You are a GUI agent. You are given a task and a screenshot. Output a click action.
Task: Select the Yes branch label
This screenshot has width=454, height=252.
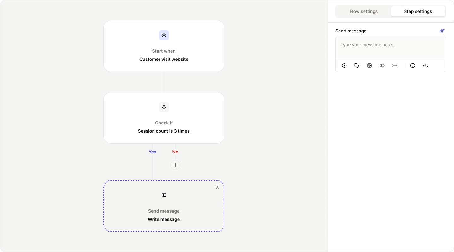pos(152,152)
